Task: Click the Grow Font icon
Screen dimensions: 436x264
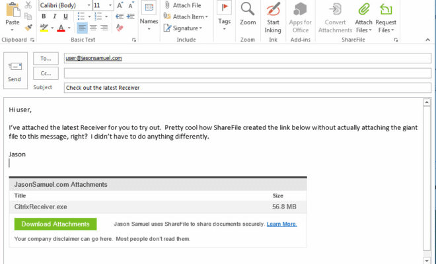Action: (120, 5)
